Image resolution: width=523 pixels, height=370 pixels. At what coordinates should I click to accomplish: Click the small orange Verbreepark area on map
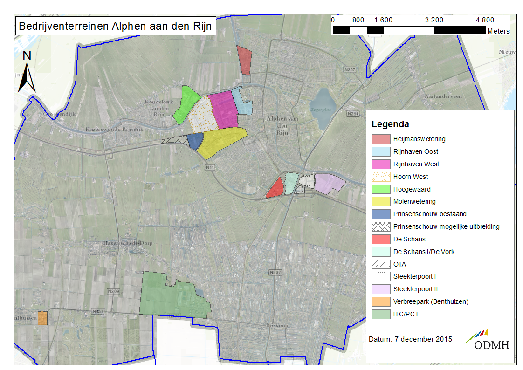pyautogui.click(x=42, y=318)
